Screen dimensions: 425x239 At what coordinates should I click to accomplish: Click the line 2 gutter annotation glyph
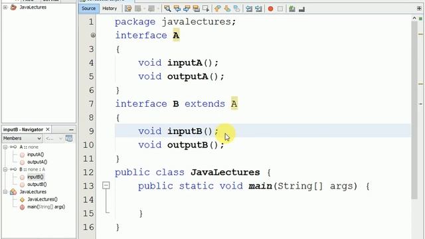[x=93, y=35]
